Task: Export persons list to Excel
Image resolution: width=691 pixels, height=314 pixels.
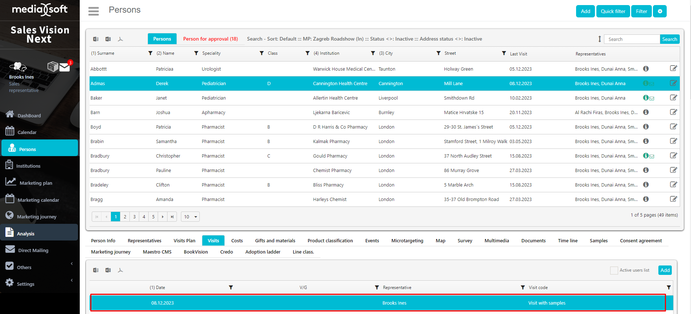Action: point(96,39)
